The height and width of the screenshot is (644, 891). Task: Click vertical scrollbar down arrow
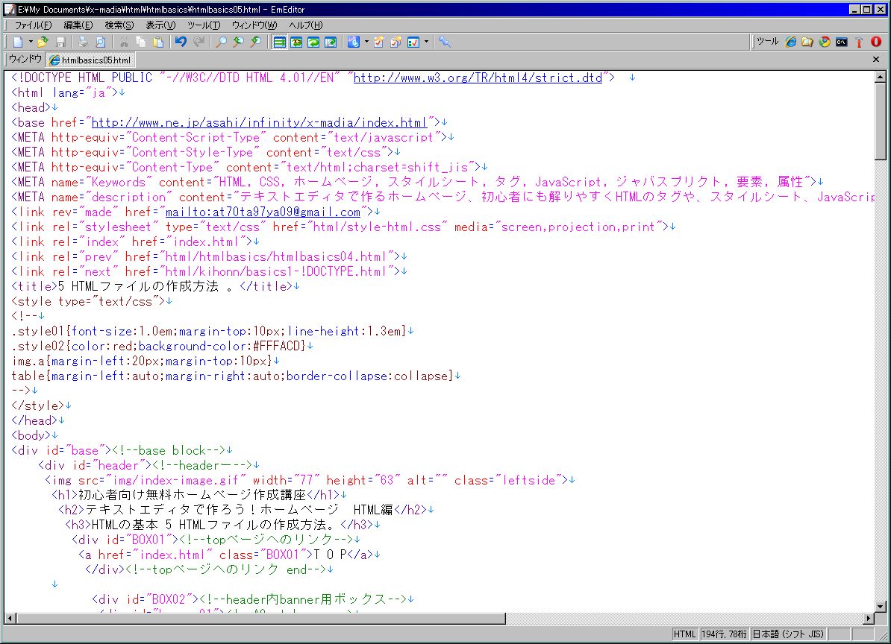pyautogui.click(x=881, y=606)
